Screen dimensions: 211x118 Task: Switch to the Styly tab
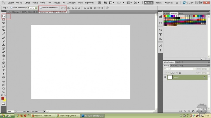181,13
